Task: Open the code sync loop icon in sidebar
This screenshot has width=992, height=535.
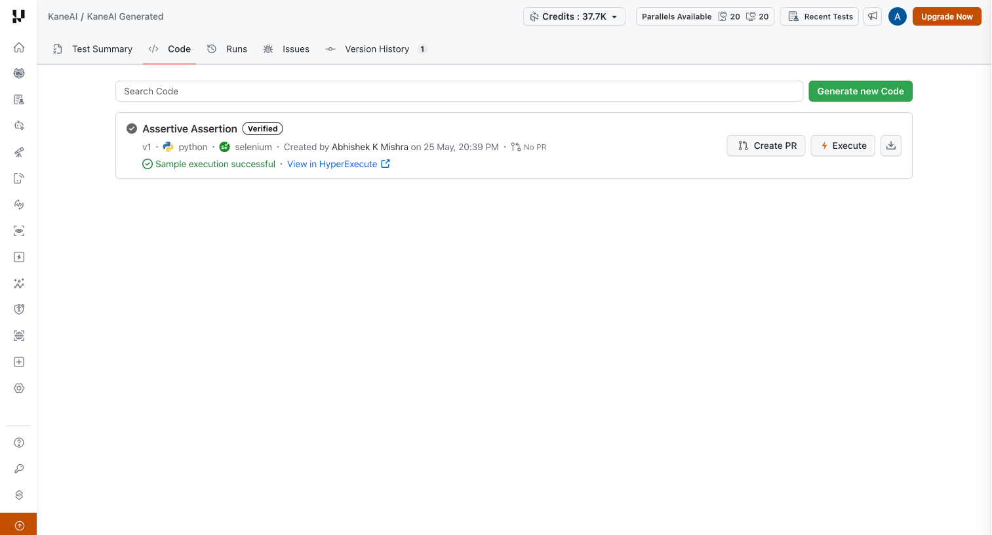Action: click(x=19, y=205)
